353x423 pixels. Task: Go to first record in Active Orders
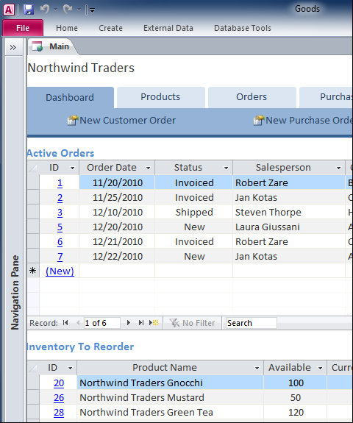pyautogui.click(x=65, y=323)
